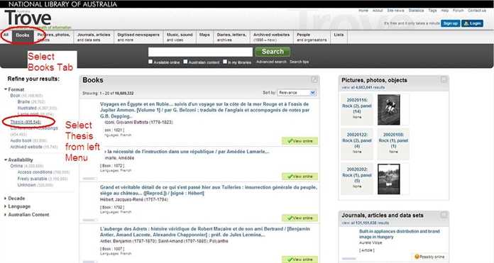
Task: View all Pictures, photos, objects results
Action: tap(363, 87)
